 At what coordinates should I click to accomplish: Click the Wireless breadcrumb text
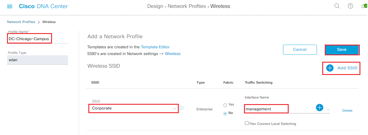[x=49, y=22]
